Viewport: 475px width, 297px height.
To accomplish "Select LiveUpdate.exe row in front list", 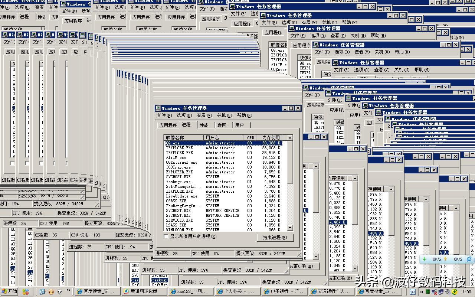I will pos(223,196).
